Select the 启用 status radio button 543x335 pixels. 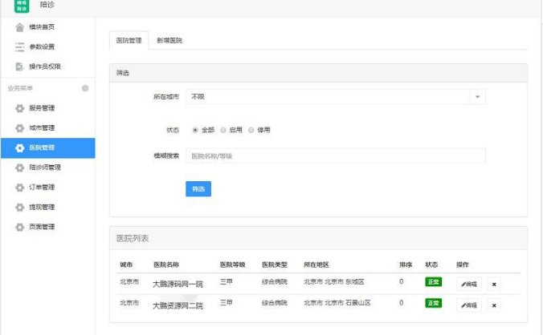223,130
